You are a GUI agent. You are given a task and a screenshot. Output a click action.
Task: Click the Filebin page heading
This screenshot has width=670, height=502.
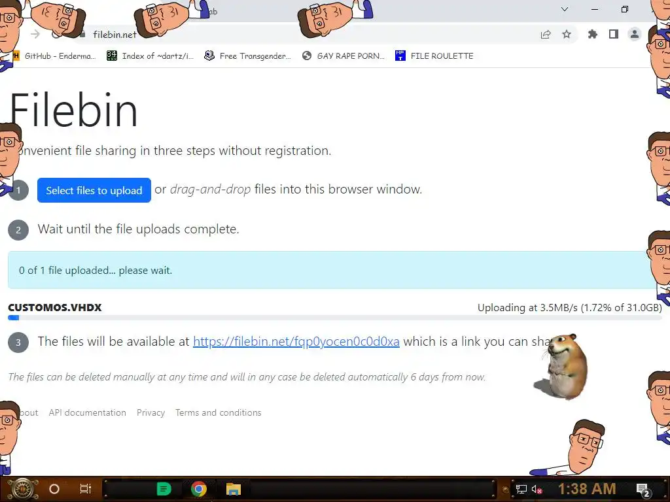[73, 110]
